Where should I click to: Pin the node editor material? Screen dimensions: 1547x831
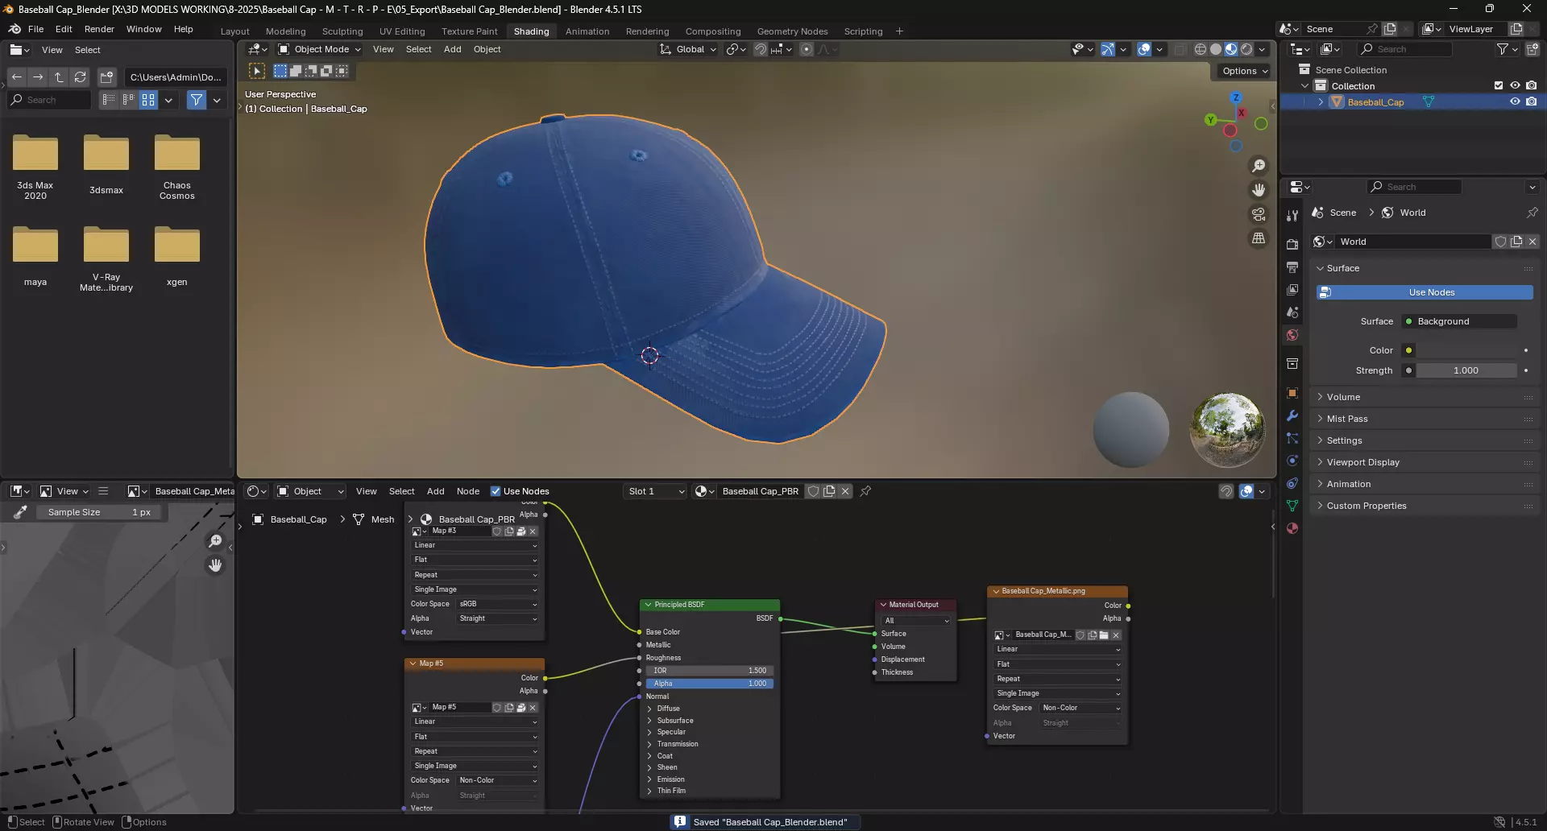click(865, 491)
